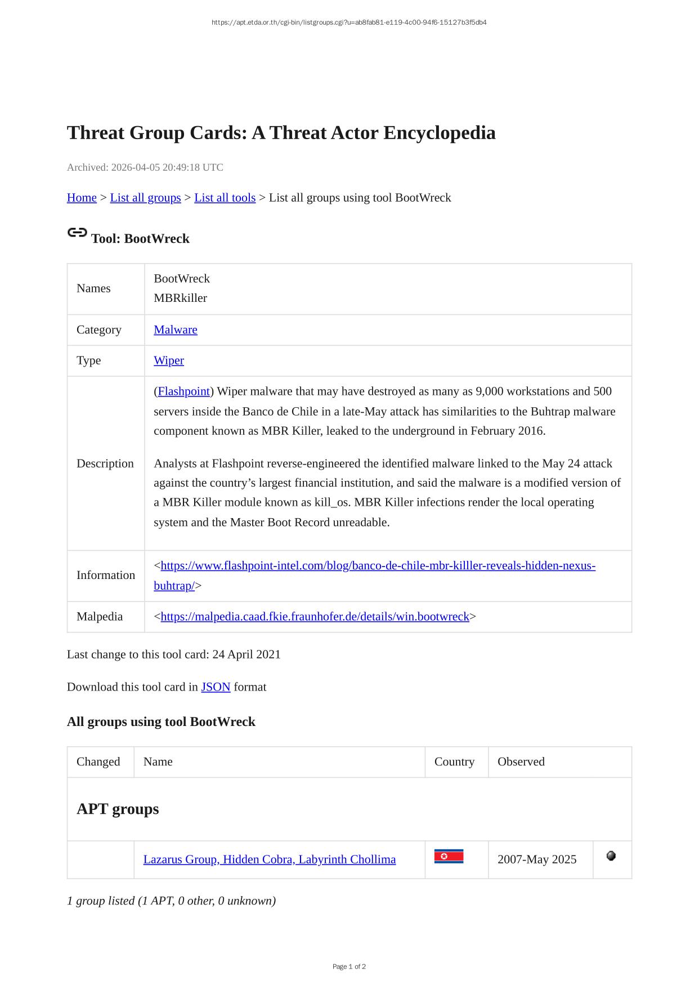Open the flashpoint-intel.com blog URL
Viewport: 699px width, 989px height.
pyautogui.click(x=378, y=565)
